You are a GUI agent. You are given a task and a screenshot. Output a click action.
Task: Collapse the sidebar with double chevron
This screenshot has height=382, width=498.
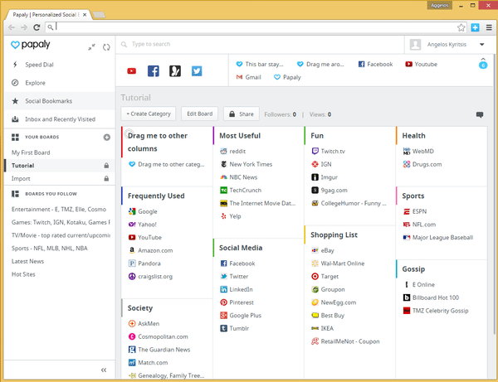104,370
